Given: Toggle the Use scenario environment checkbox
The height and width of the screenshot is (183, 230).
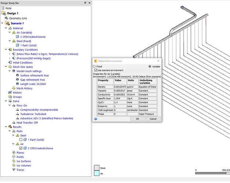Looking at the screenshot, I should pos(95,70).
